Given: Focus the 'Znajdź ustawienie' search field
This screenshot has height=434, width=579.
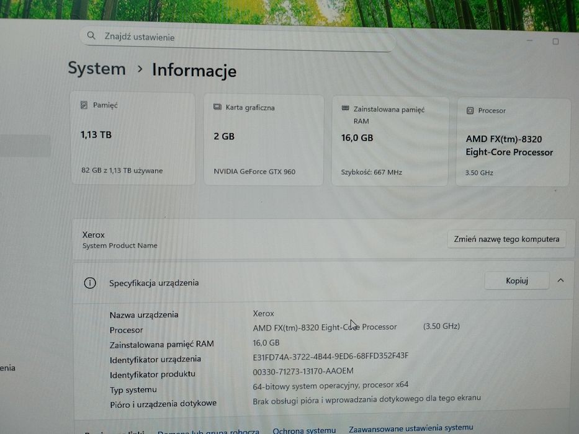Looking at the screenshot, I should point(238,38).
